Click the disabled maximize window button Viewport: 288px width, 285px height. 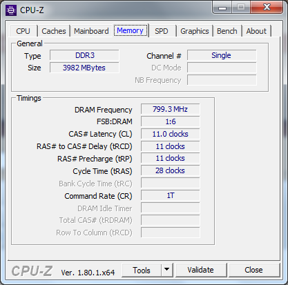coord(241,8)
